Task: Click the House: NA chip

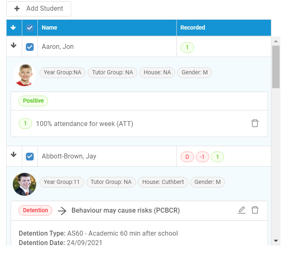Action: (157, 73)
